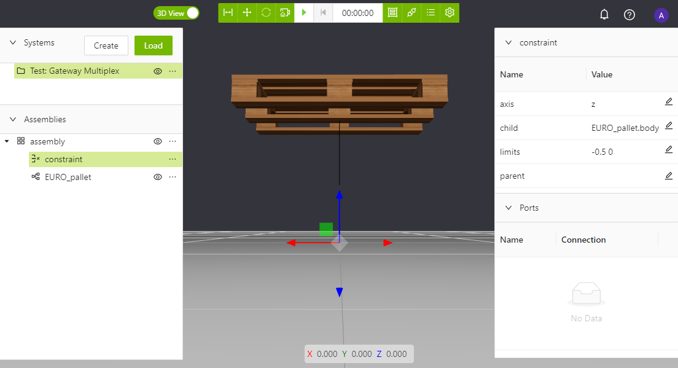Click the Load button
This screenshot has height=368, width=678.
click(154, 45)
